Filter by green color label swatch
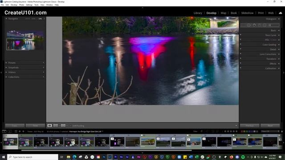This screenshot has height=160, width=285. click(x=247, y=132)
